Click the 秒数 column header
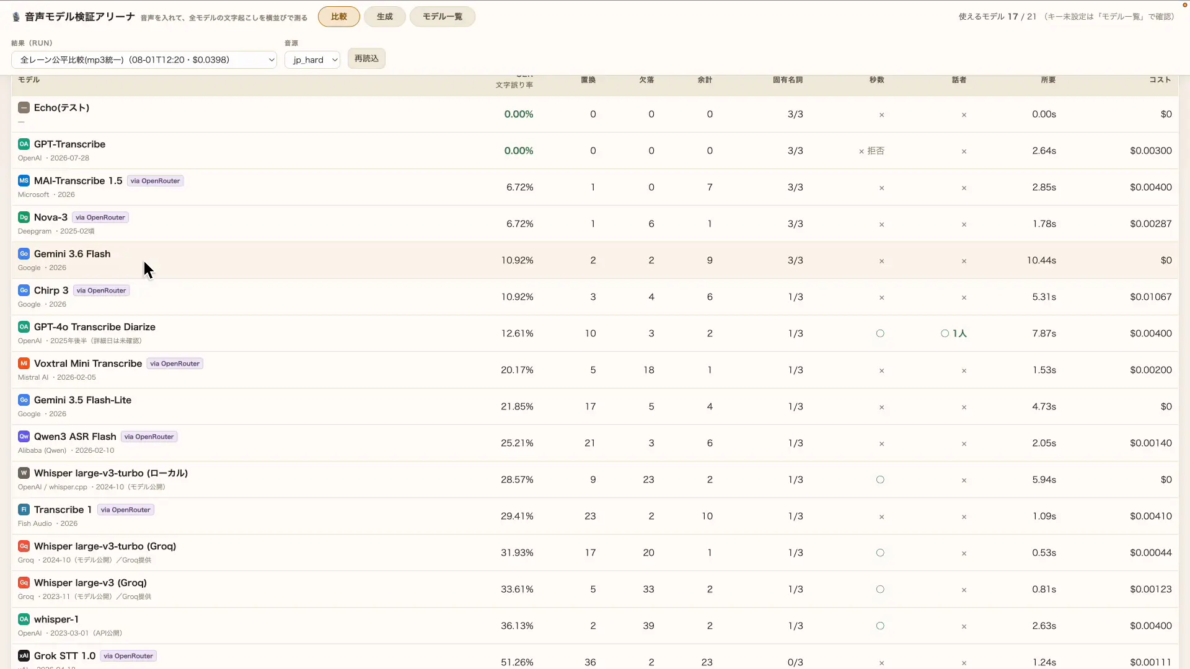Screen dimensions: 1190x669 tap(876, 80)
